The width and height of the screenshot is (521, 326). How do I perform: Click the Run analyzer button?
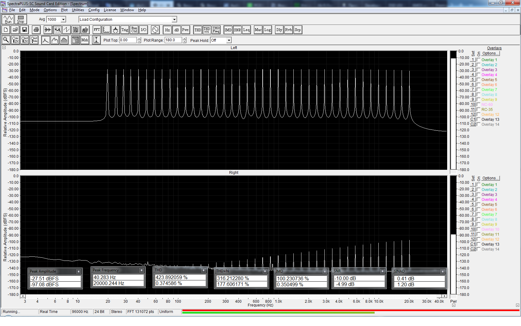(x=8, y=19)
